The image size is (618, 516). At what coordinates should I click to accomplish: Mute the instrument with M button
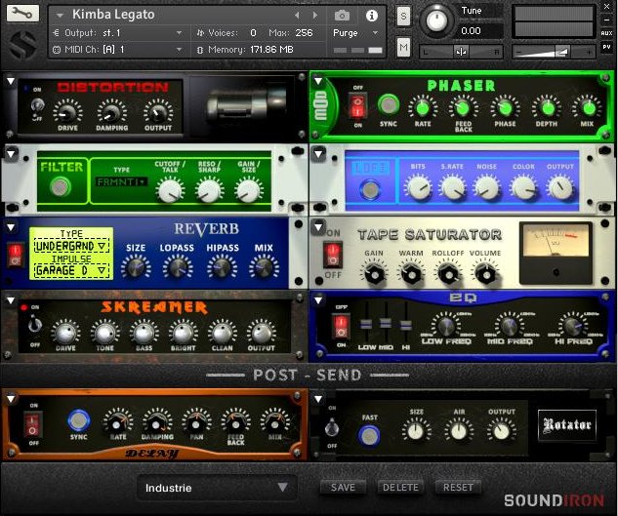point(403,48)
